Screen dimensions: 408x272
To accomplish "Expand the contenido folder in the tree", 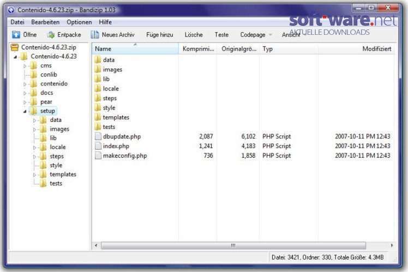I will tap(25, 84).
